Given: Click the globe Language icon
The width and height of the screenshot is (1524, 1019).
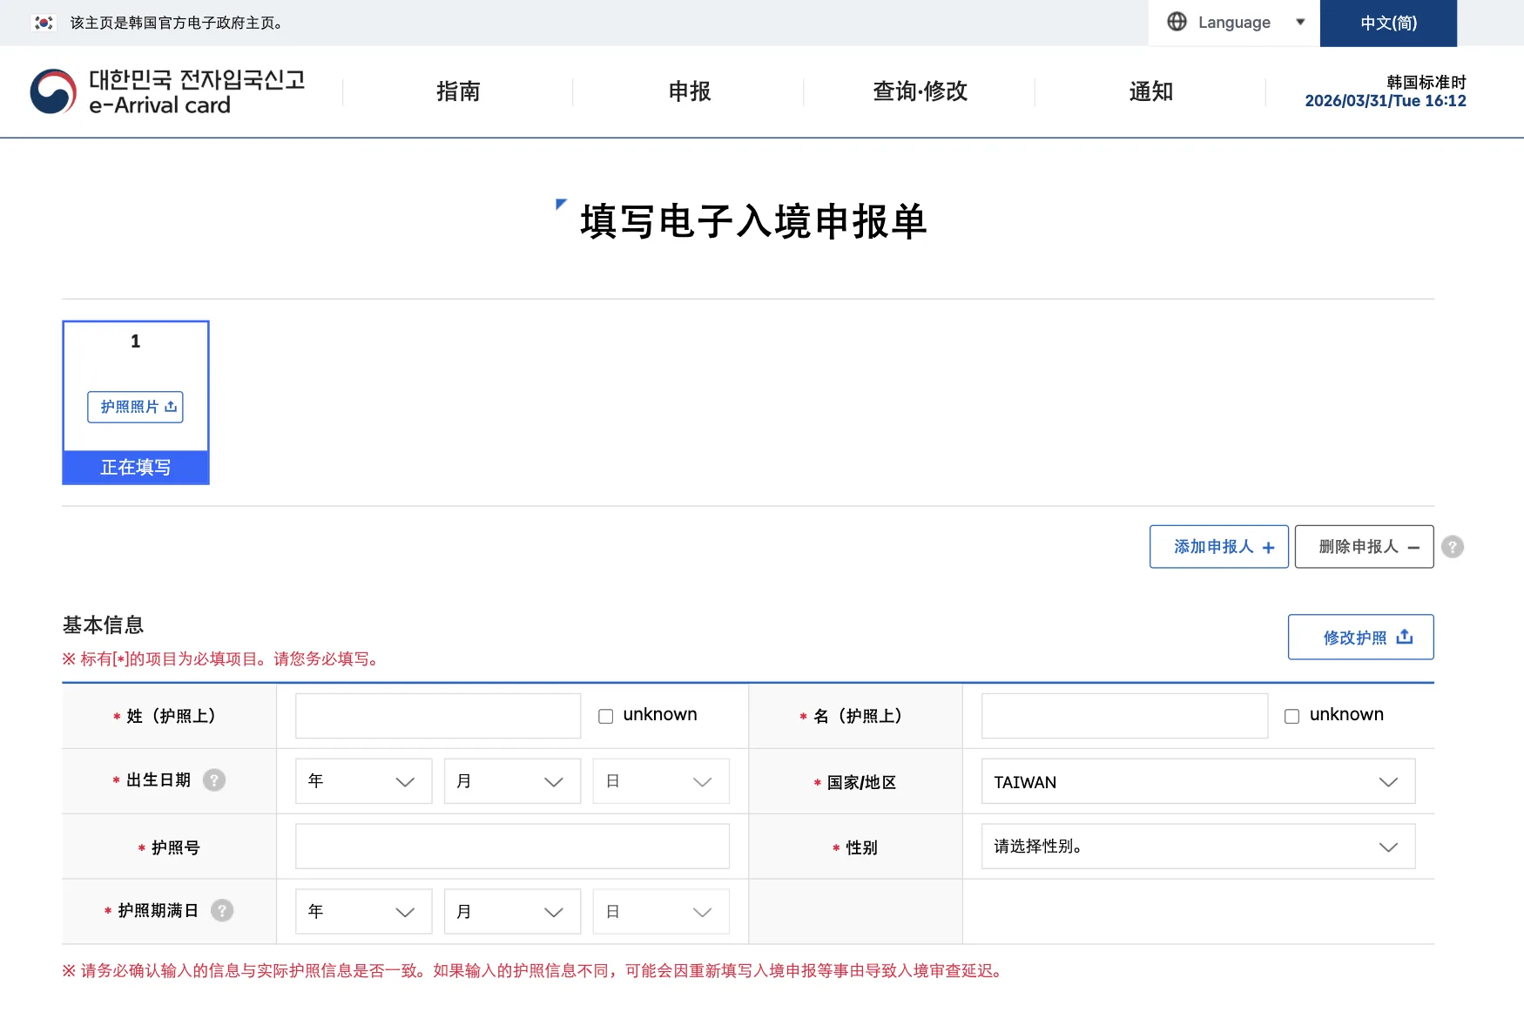Looking at the screenshot, I should (1177, 23).
